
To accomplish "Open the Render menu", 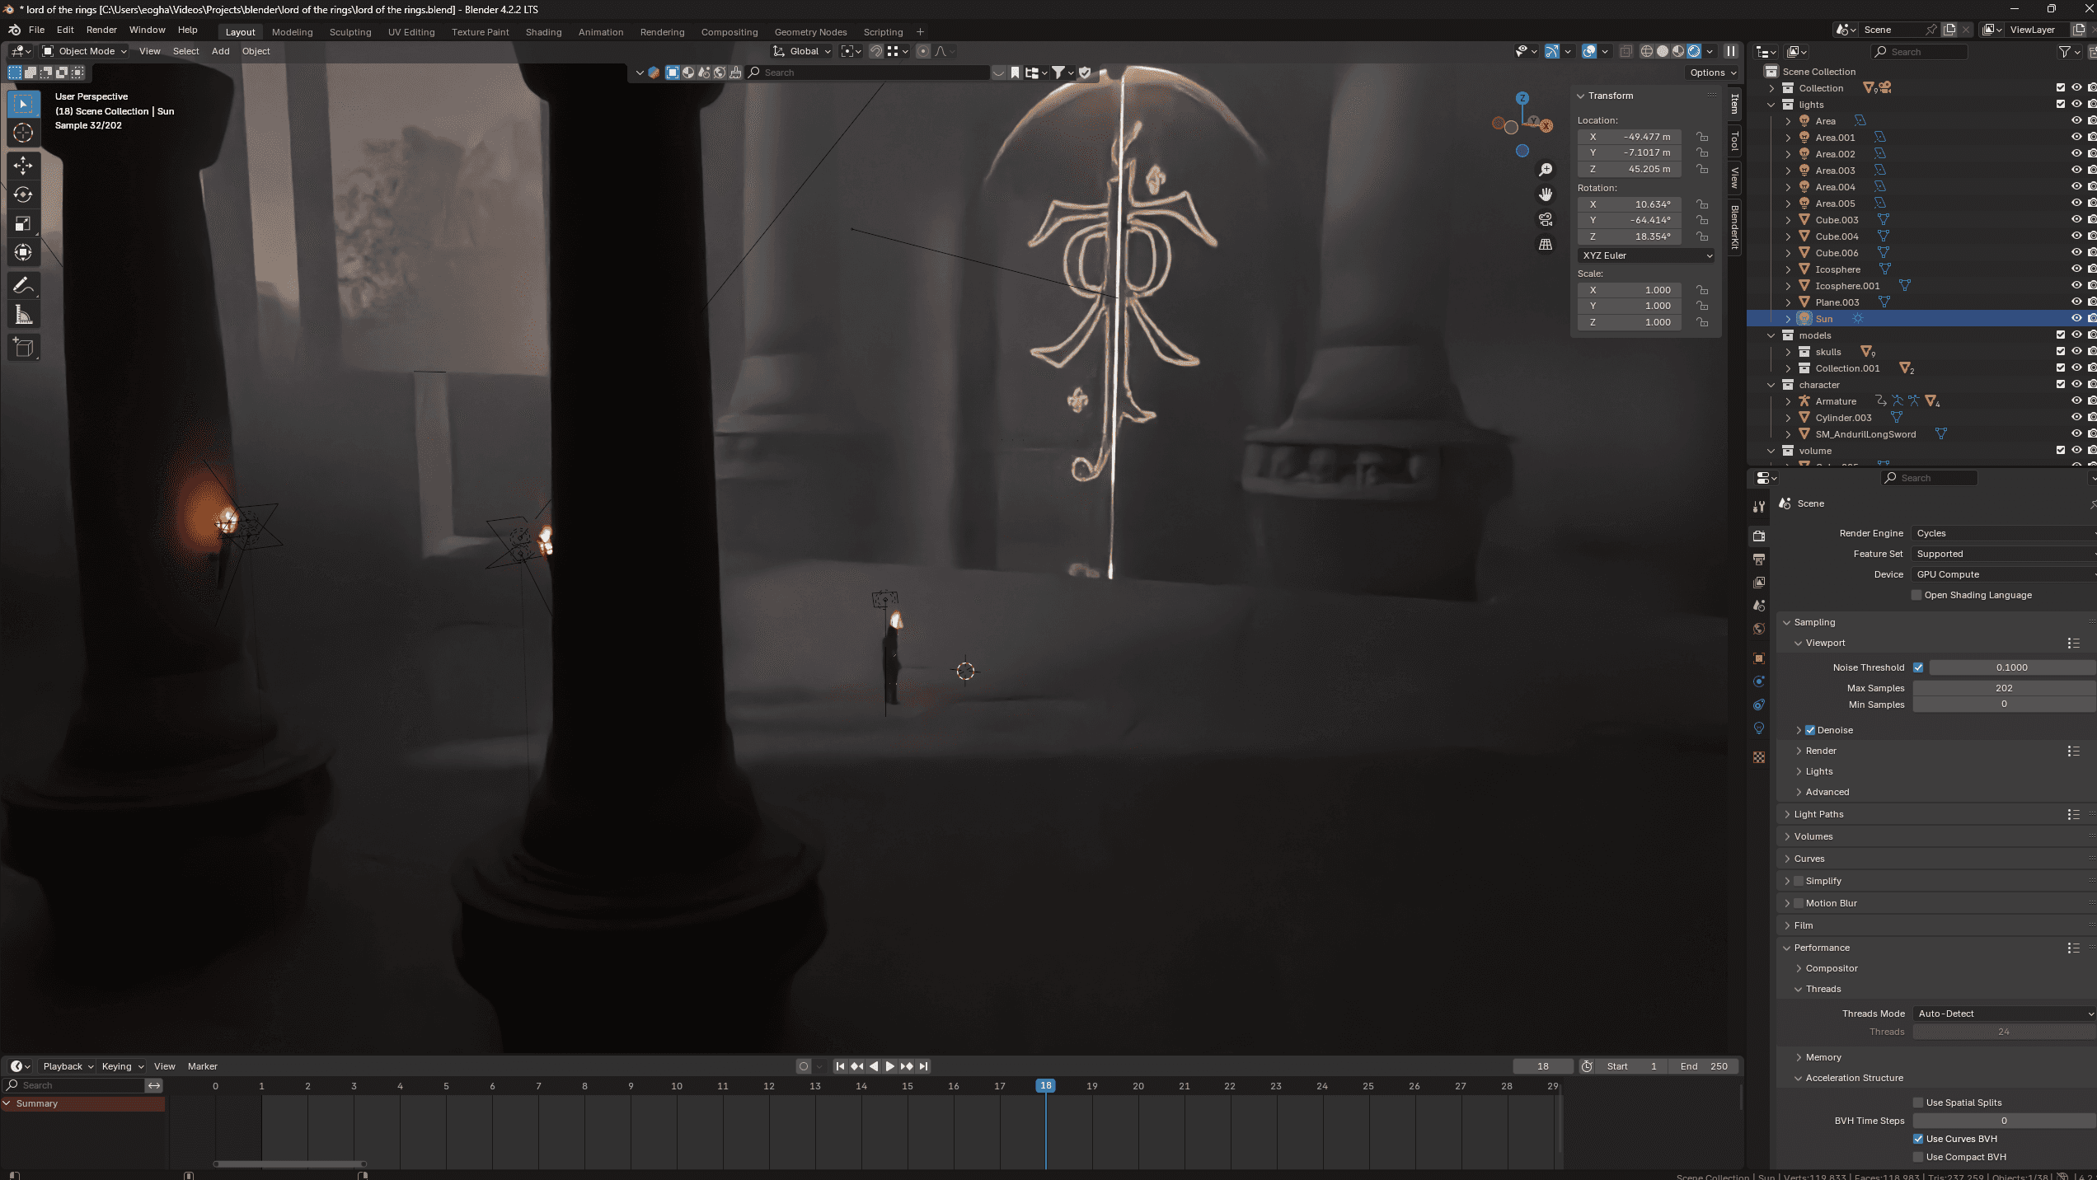I will [101, 30].
